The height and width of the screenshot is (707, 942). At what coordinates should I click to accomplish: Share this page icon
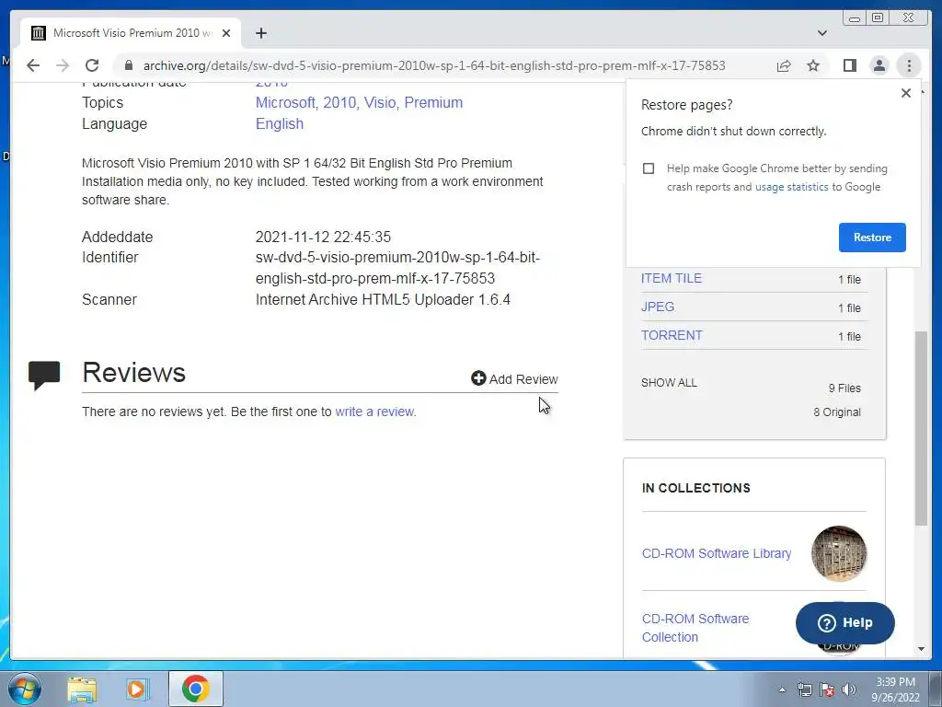click(x=784, y=65)
